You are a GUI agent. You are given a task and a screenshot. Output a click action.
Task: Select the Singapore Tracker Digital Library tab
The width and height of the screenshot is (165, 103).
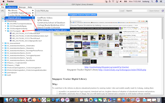pyautogui.click(x=82, y=15)
